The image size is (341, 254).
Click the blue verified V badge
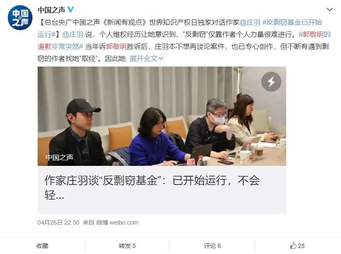(x=71, y=10)
